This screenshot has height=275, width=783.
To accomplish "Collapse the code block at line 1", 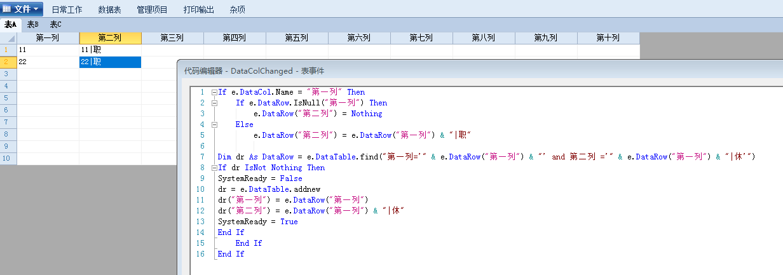I will pyautogui.click(x=214, y=92).
